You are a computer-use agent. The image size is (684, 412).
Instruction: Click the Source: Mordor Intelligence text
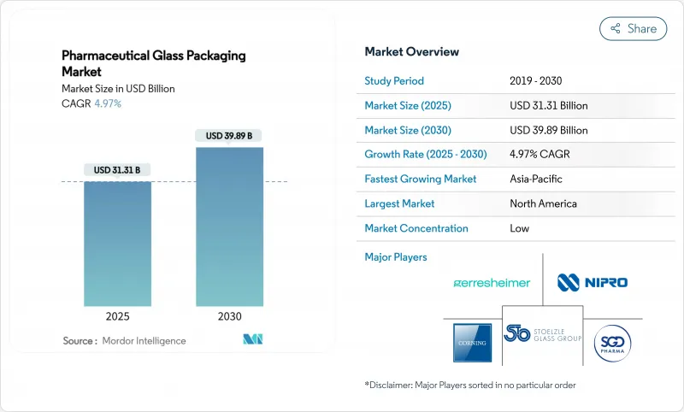124,341
